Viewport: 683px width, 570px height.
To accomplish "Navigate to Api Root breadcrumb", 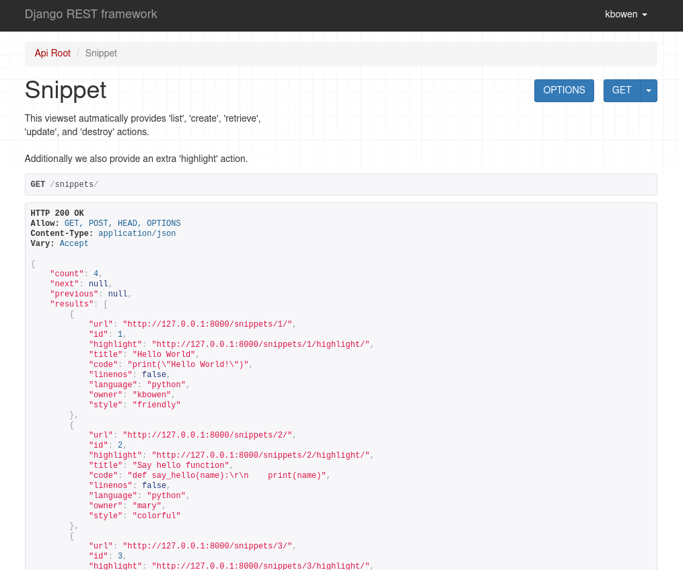I will pyautogui.click(x=52, y=53).
